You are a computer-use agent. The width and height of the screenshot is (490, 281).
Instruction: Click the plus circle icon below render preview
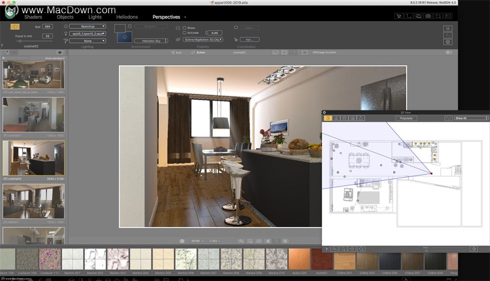[x=182, y=241]
